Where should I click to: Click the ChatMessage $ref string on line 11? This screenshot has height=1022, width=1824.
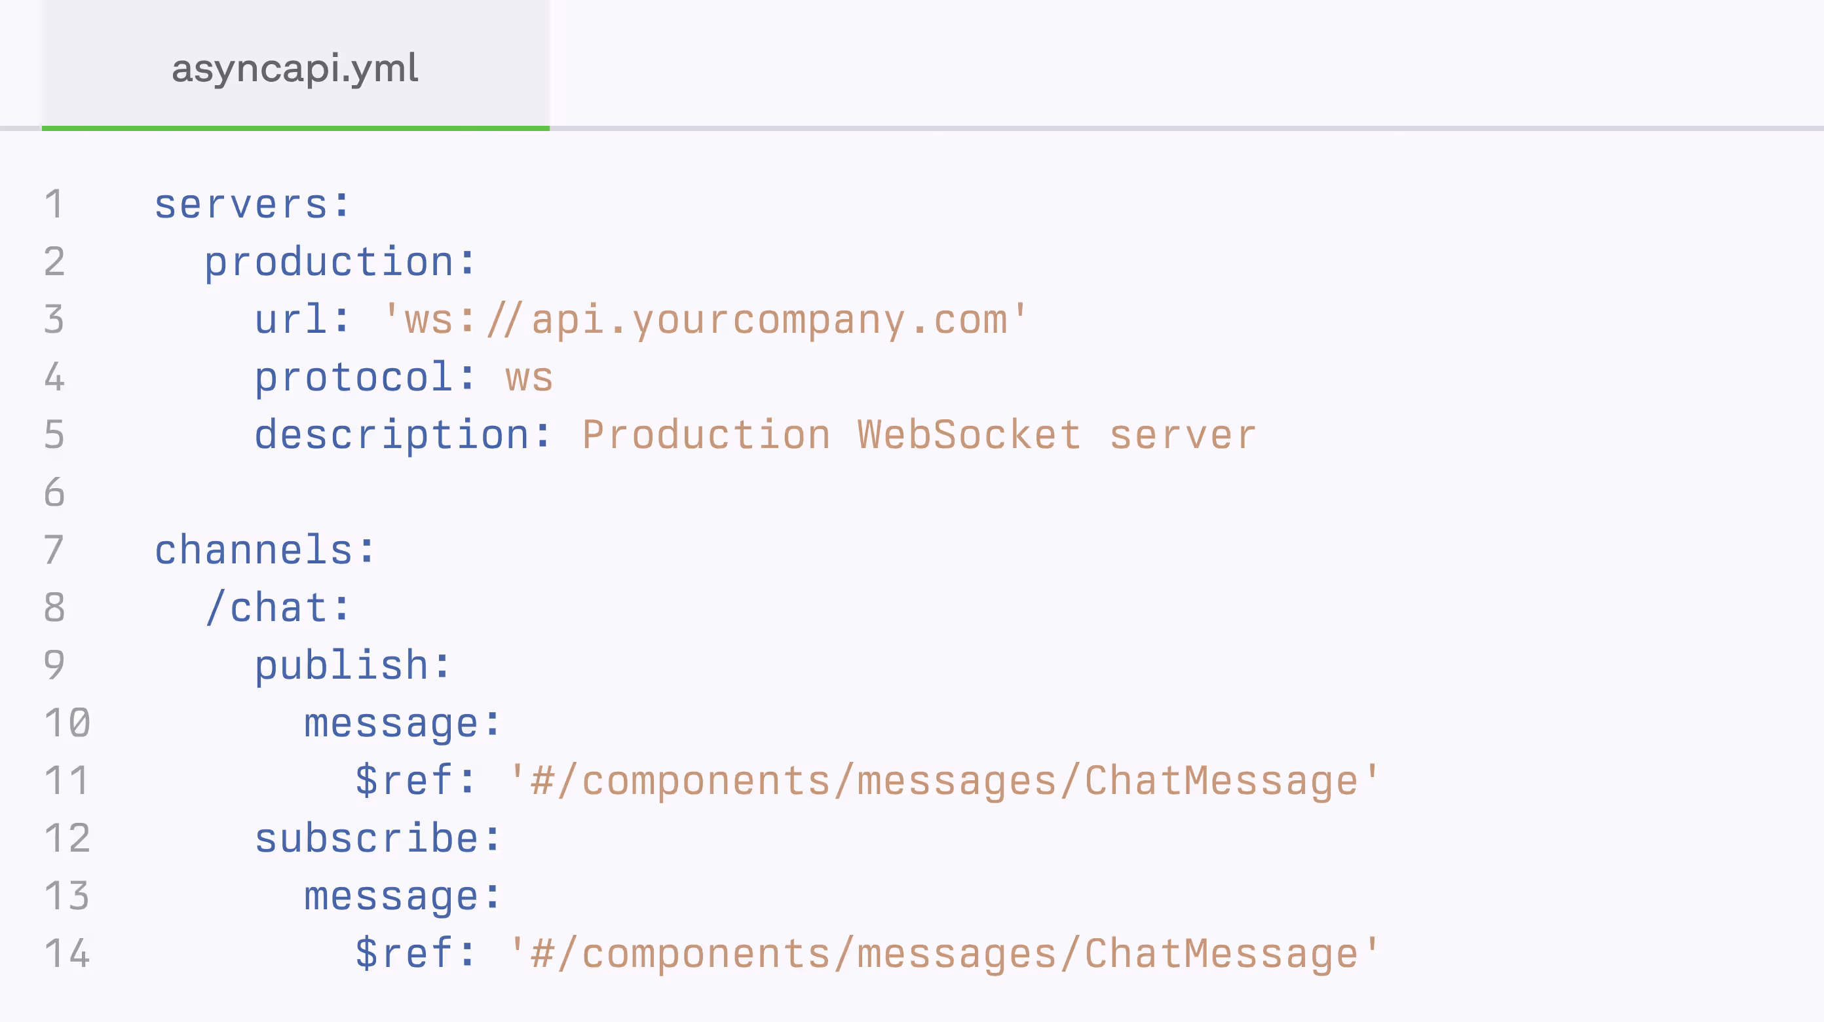pos(944,780)
